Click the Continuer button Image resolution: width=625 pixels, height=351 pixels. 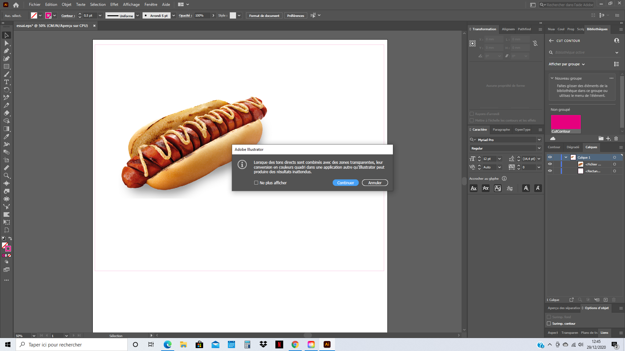[x=345, y=183]
